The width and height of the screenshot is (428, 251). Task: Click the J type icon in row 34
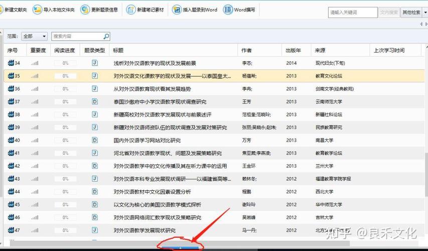pyautogui.click(x=94, y=63)
